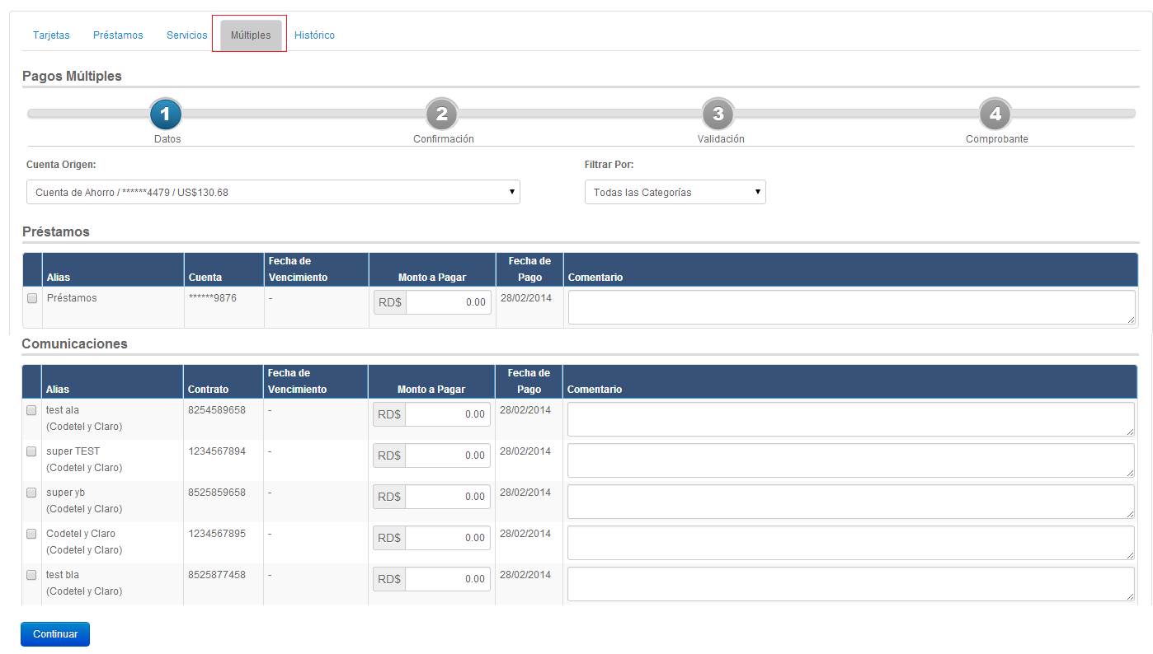Open the Cuenta Origen dropdown

[273, 192]
